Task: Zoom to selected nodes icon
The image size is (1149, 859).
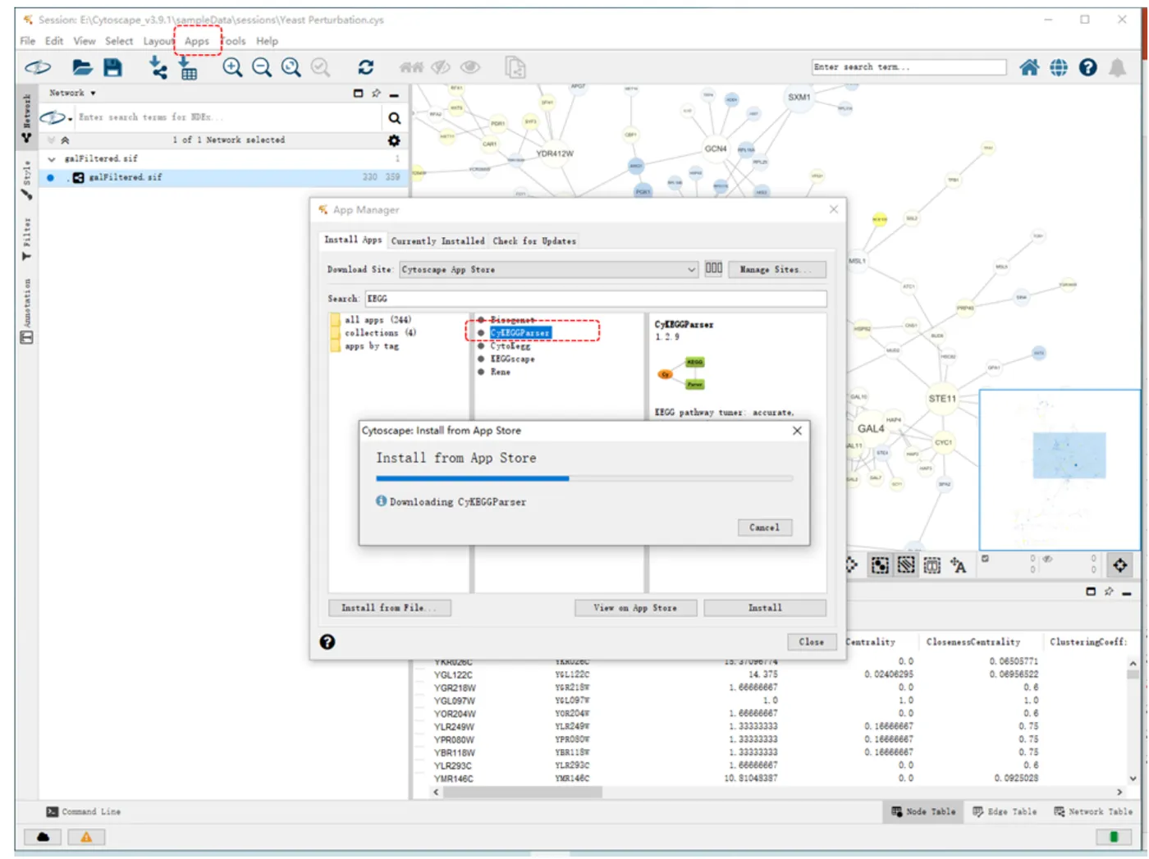Action: 321,67
